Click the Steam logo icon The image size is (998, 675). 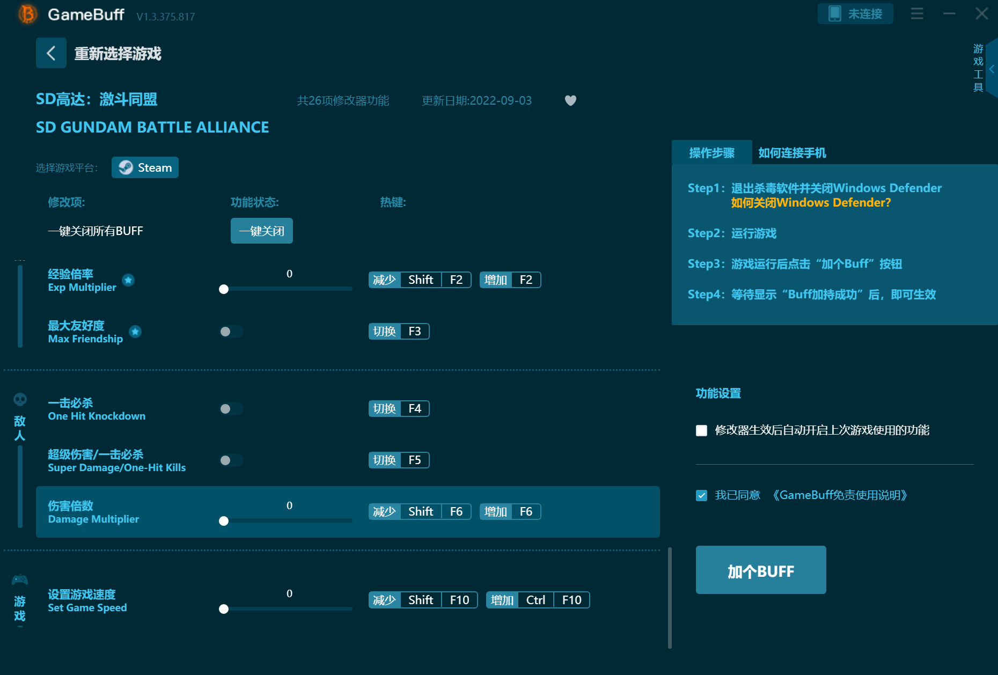(x=126, y=167)
